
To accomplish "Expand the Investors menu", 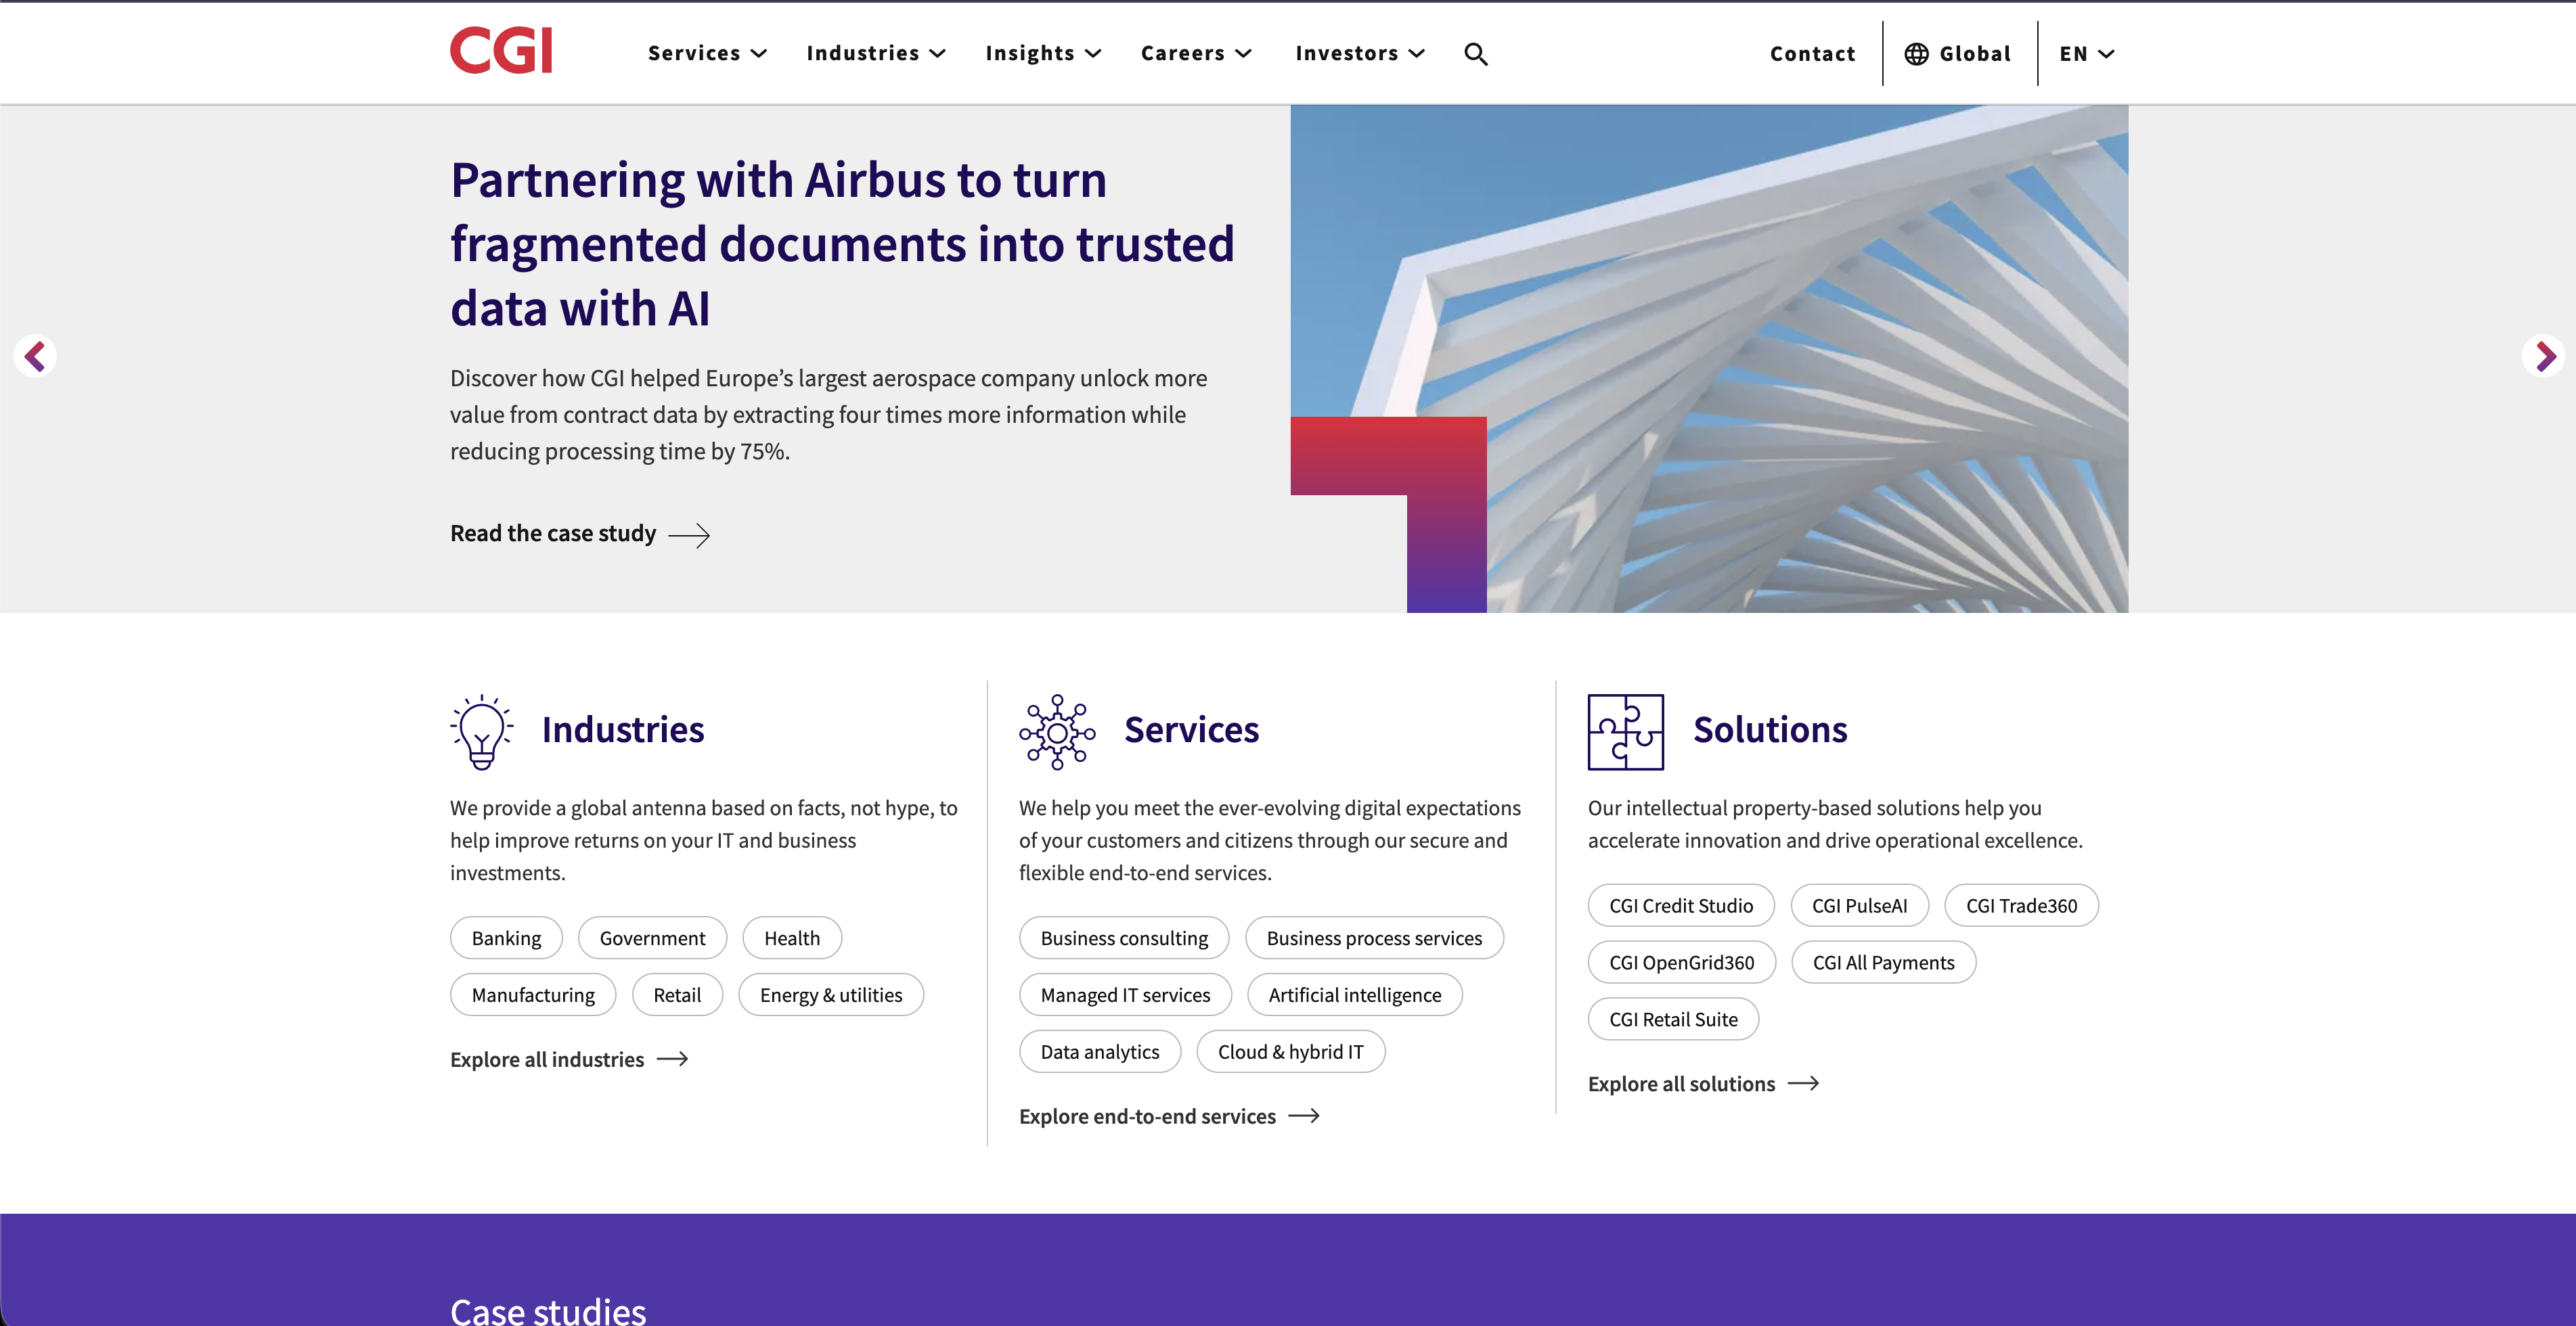I will 1360,54.
